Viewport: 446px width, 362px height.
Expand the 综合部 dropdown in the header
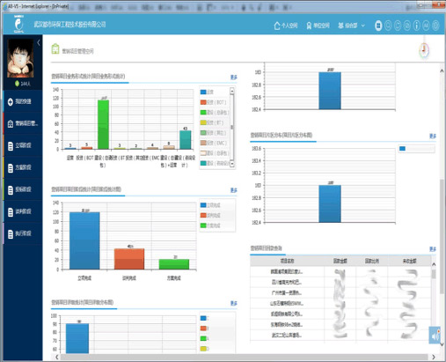point(351,26)
